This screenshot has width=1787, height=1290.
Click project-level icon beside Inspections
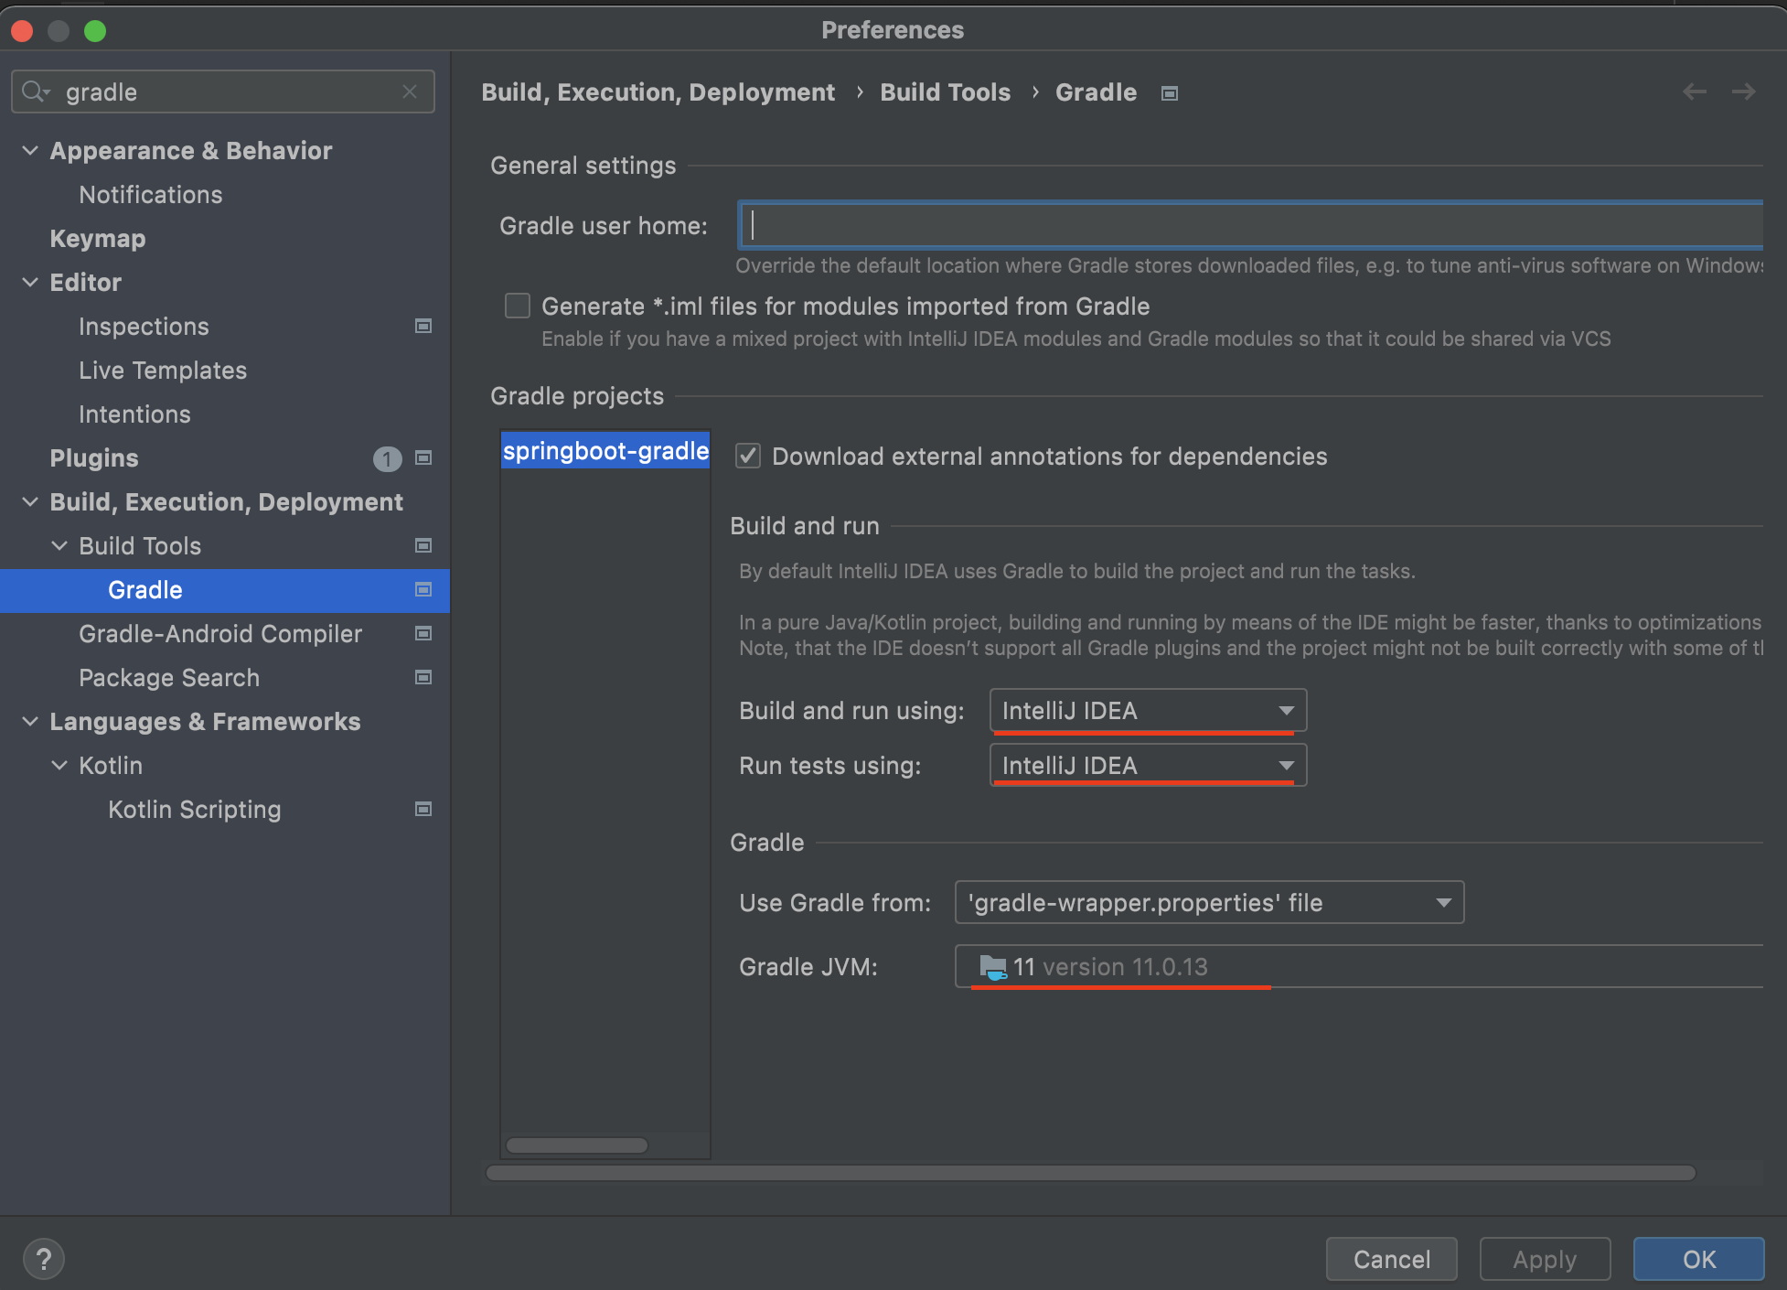[423, 327]
